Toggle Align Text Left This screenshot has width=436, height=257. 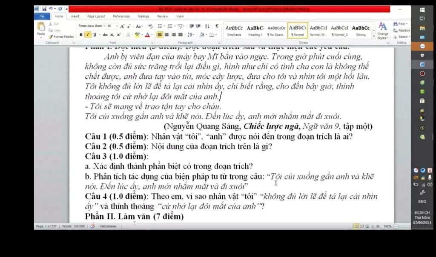(x=160, y=35)
